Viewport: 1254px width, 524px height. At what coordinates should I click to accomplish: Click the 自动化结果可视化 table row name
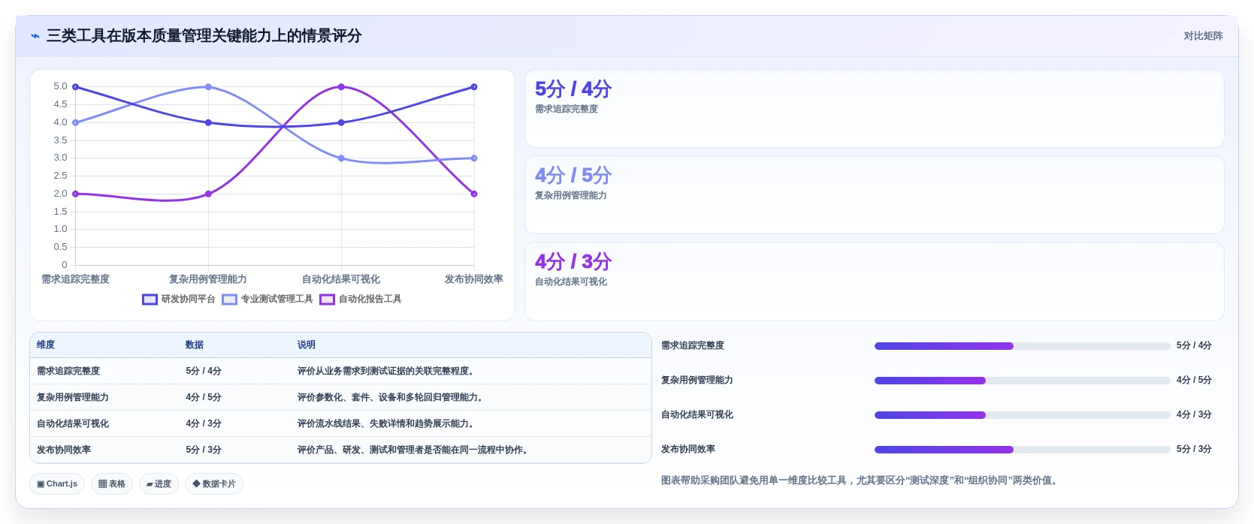click(x=73, y=424)
